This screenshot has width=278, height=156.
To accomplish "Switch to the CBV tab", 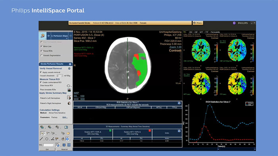I will 191,32.
